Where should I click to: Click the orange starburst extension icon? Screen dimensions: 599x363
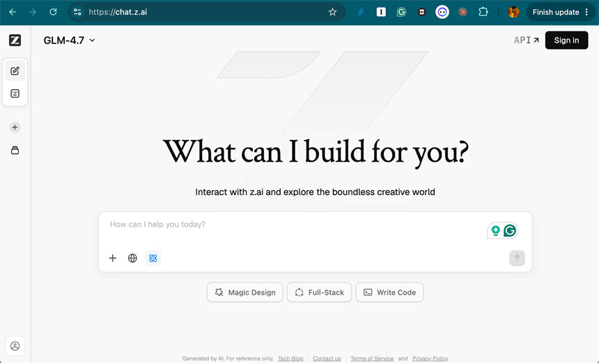(x=462, y=12)
